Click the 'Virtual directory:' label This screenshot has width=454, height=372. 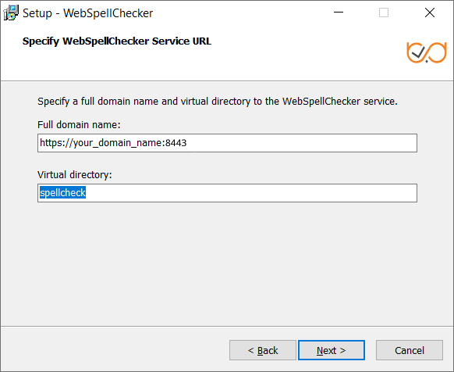74,175
